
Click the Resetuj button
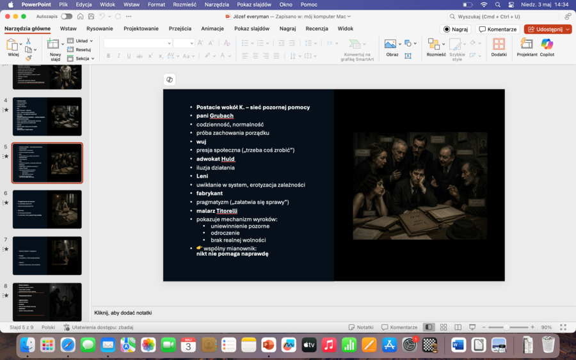point(79,49)
